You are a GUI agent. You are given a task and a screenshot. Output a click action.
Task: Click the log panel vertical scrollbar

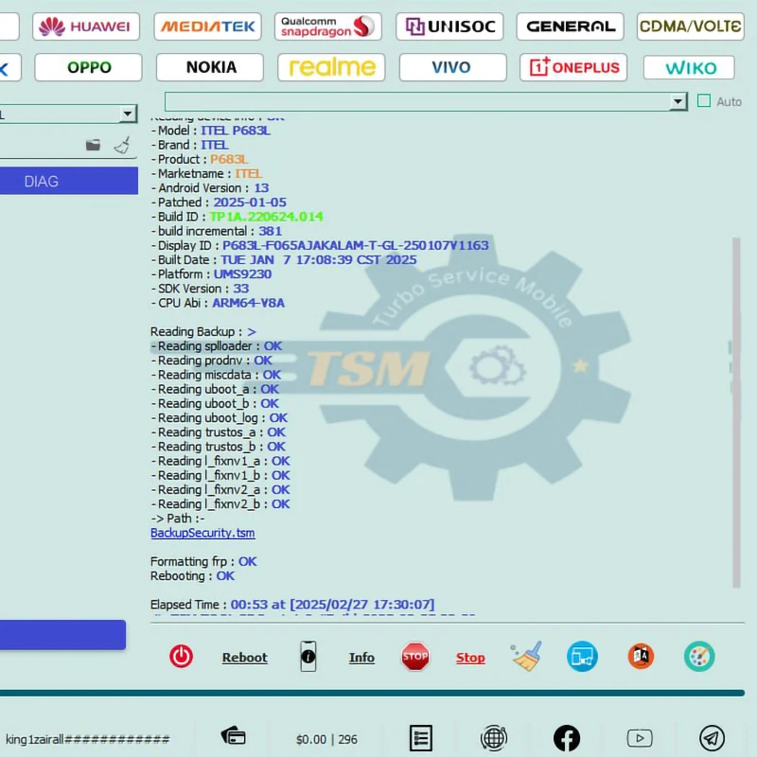point(736,413)
